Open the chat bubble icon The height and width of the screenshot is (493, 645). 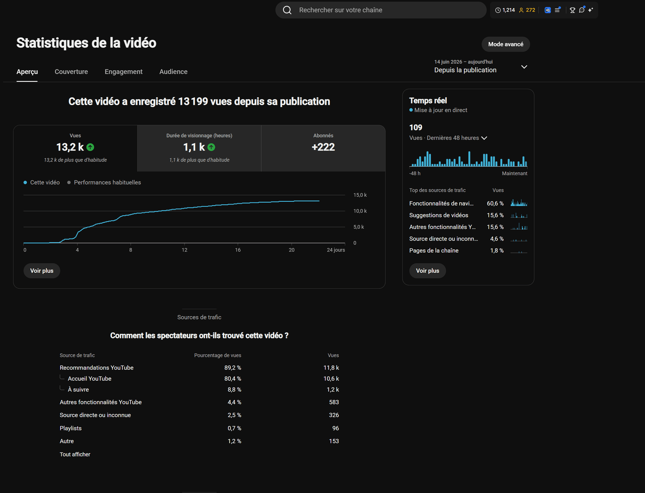coord(582,9)
